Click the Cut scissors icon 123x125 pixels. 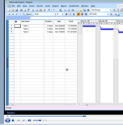(33, 10)
